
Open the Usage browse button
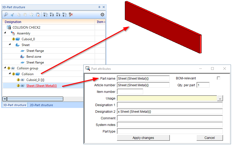[220, 98]
